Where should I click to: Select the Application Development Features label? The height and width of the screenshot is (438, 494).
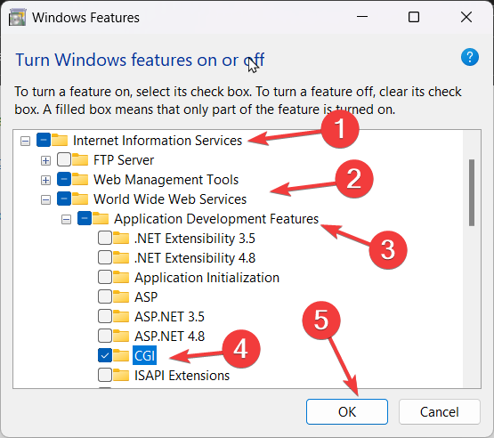(216, 219)
